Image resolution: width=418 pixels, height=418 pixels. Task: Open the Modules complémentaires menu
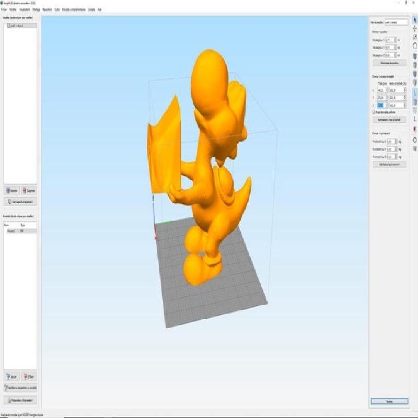tap(74, 9)
